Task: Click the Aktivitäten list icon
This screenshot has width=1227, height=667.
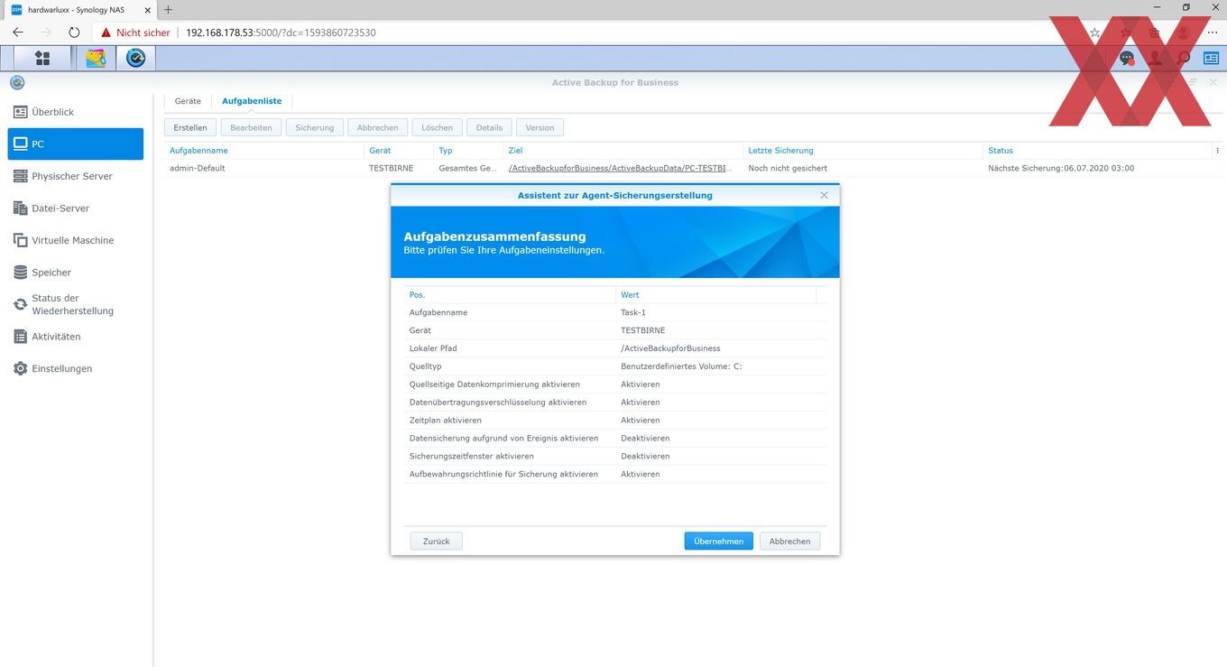Action: pos(20,337)
